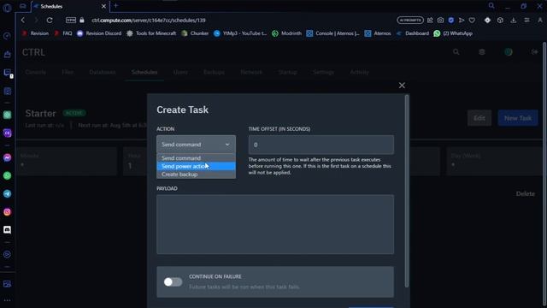
Task: Open the Revision Discord bookmark
Action: coord(99,33)
